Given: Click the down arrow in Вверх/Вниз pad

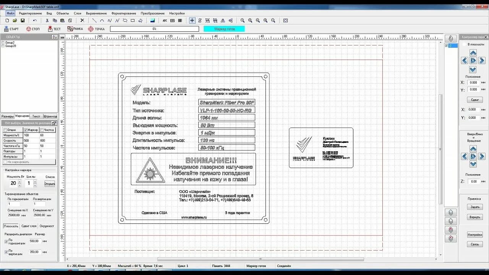Looking at the screenshot, I should [473, 164].
